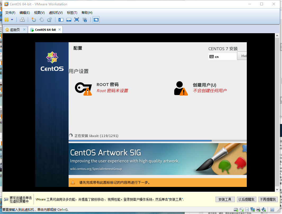This screenshot has height=214, width=282.
Task: Close the VMware Workstation window
Action: pyautogui.click(x=274, y=4)
